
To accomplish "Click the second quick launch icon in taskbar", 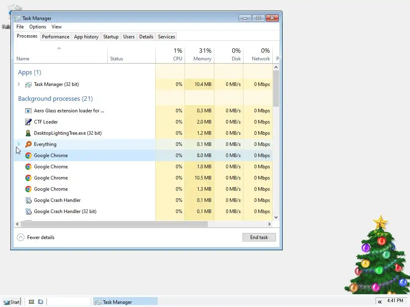I will pyautogui.click(x=40, y=302).
